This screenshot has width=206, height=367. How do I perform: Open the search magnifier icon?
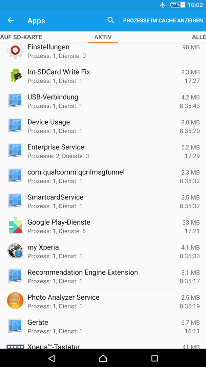click(x=111, y=20)
